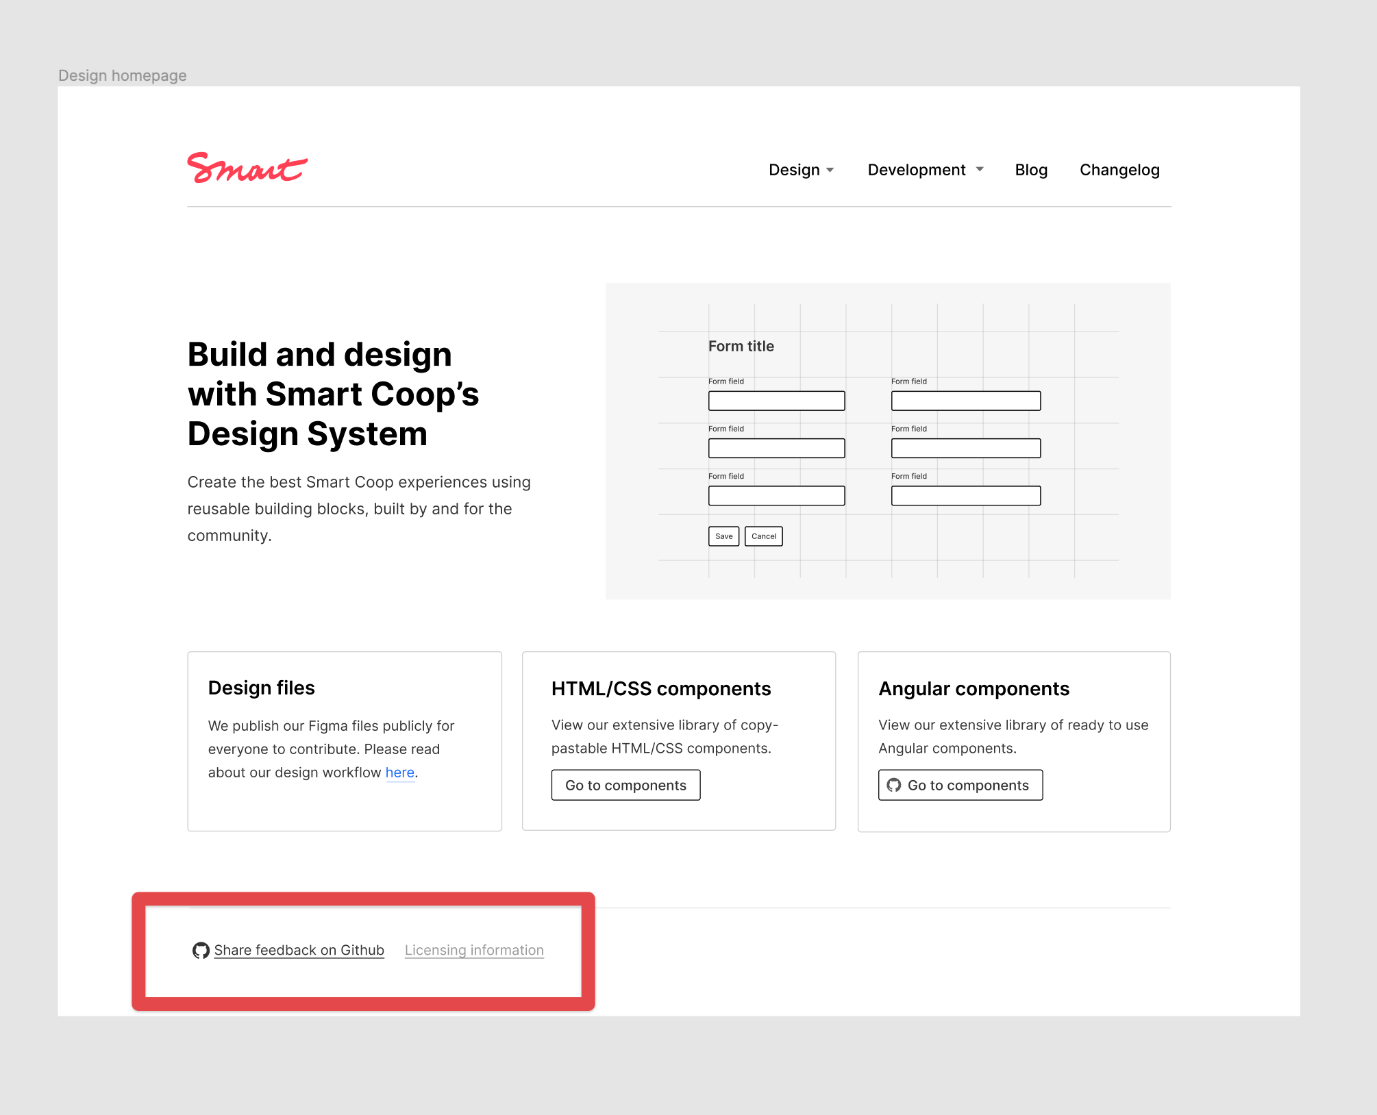Open the Design menu
This screenshot has width=1377, height=1115.
pos(794,170)
